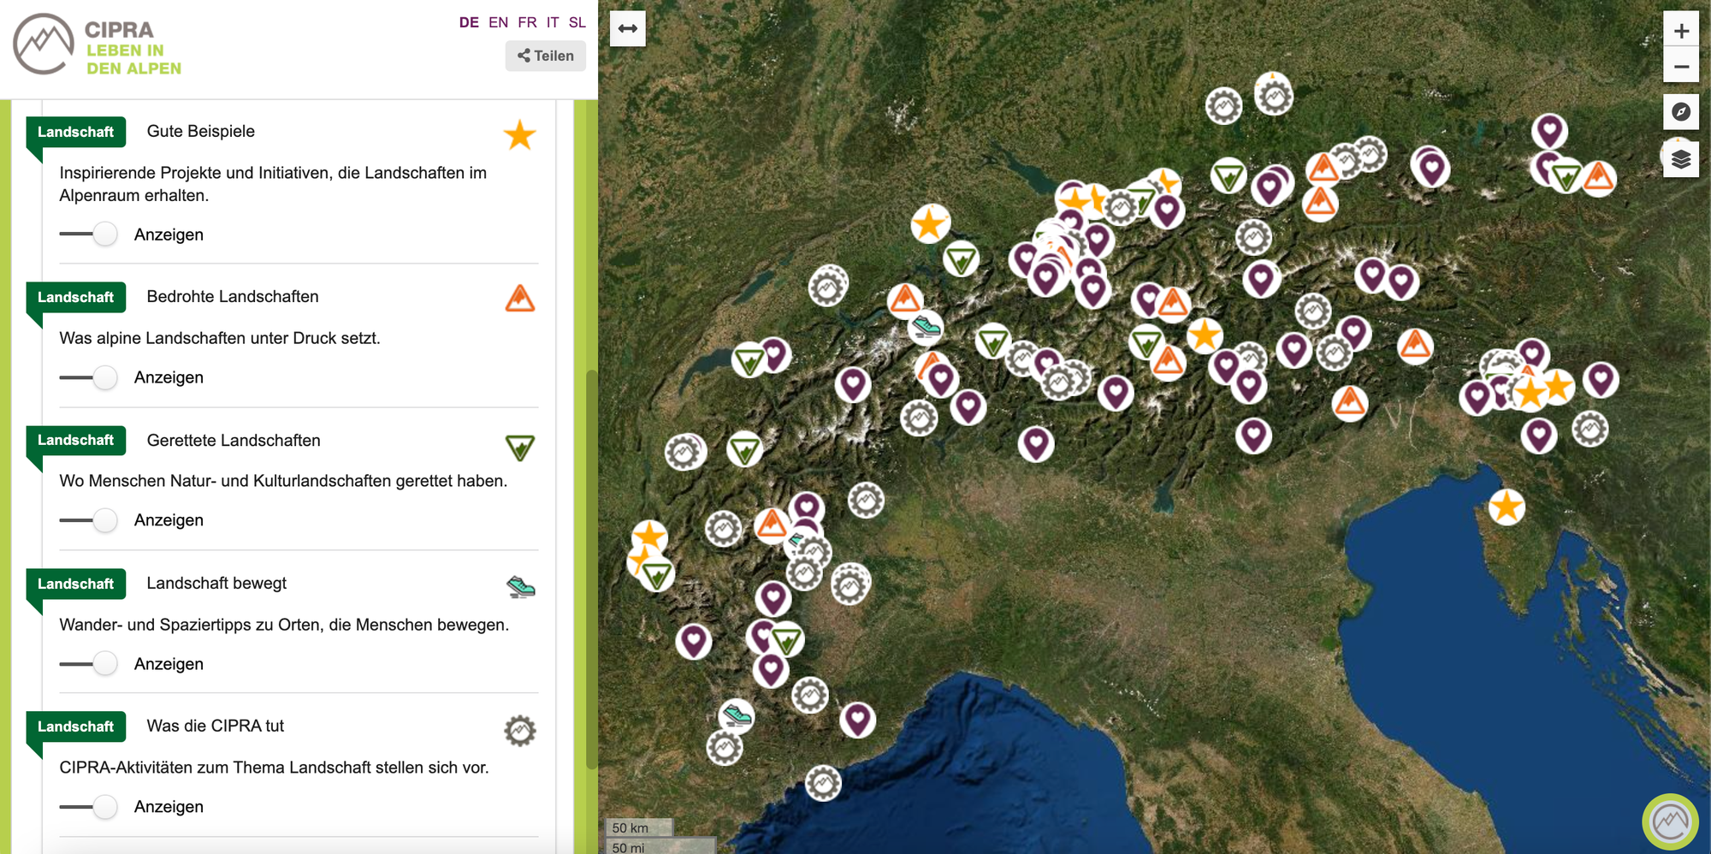Click the zoom in plus button
This screenshot has height=854, width=1711.
(1680, 31)
